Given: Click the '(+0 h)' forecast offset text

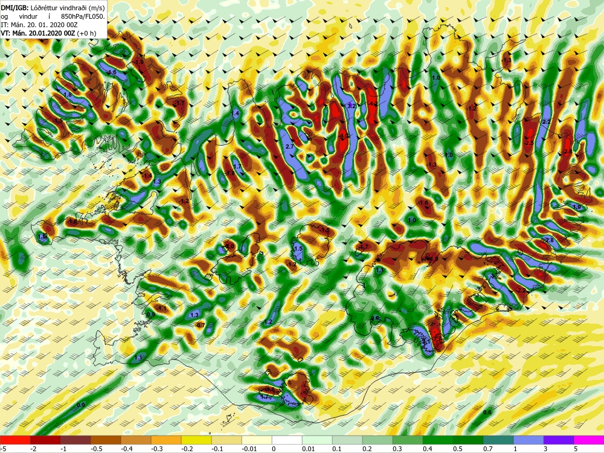Looking at the screenshot, I should point(86,33).
